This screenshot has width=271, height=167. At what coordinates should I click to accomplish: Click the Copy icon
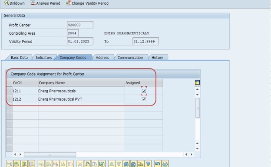(x=87, y=164)
